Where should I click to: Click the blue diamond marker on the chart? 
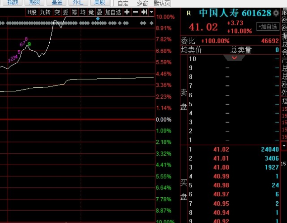(98, 19)
